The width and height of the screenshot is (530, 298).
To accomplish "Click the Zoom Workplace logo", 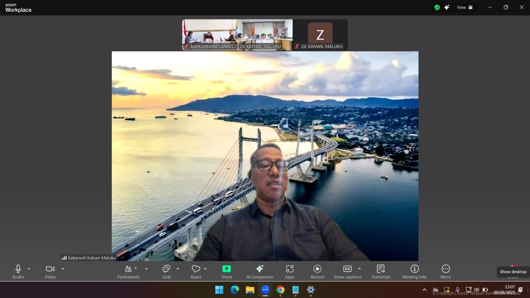I will (18, 8).
